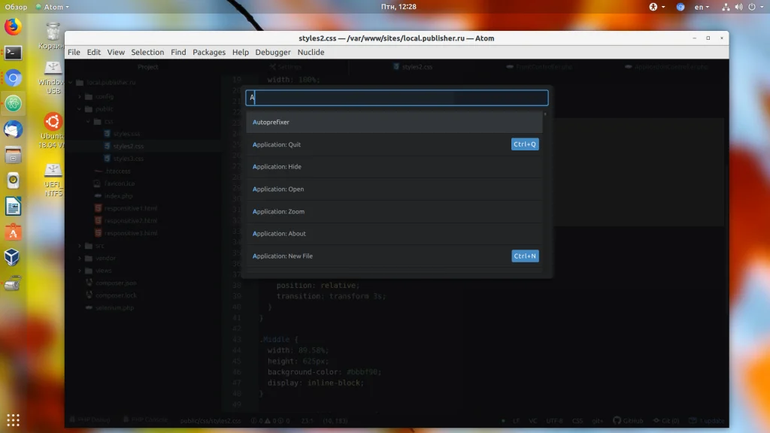Screen dimensions: 770x433
Task: Show applications grid in the dock
Action: tap(14, 420)
